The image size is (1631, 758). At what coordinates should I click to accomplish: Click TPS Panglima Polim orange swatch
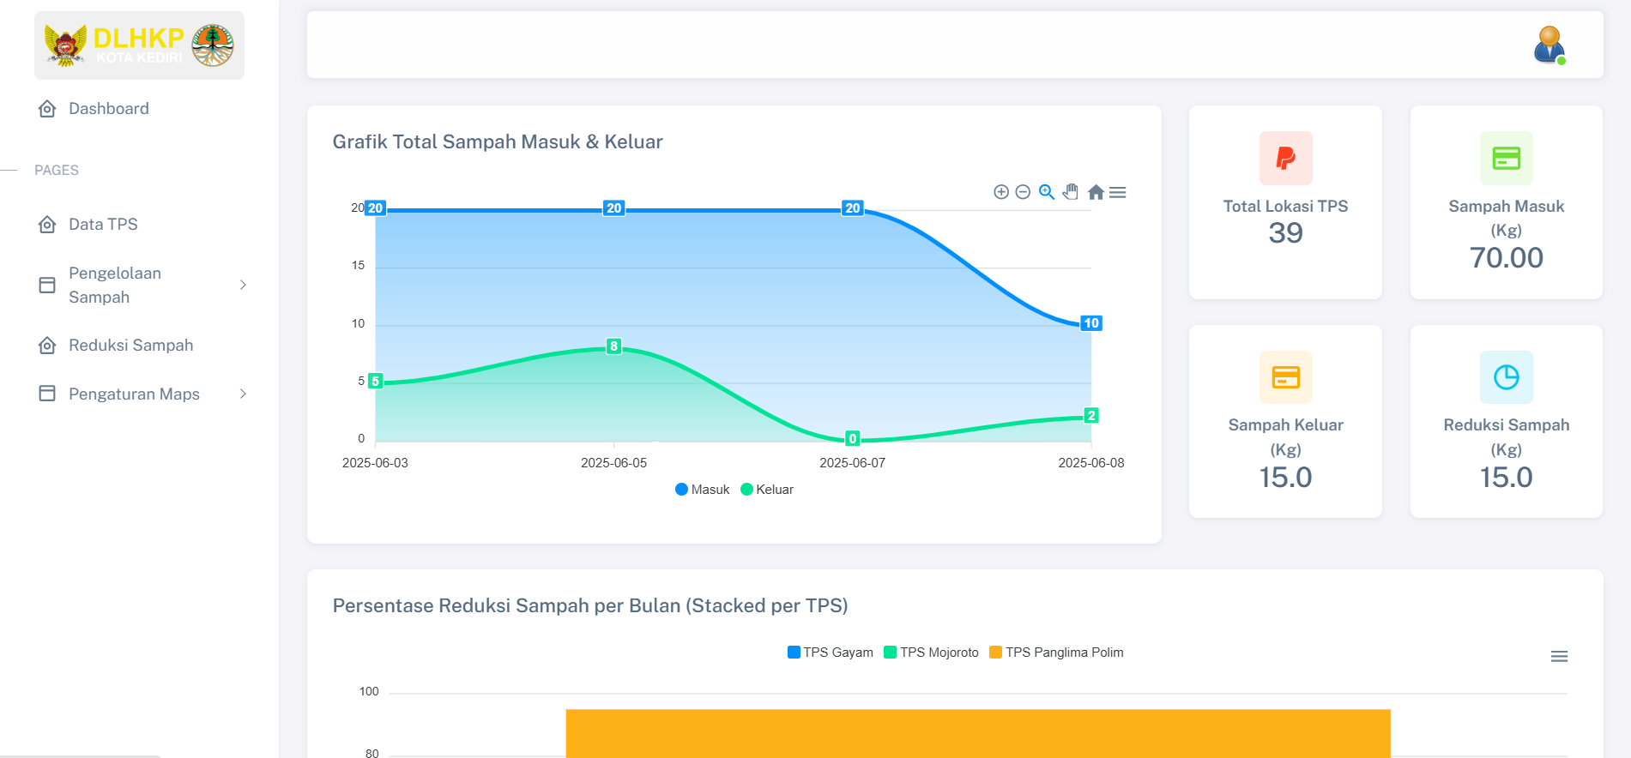[x=995, y=653]
